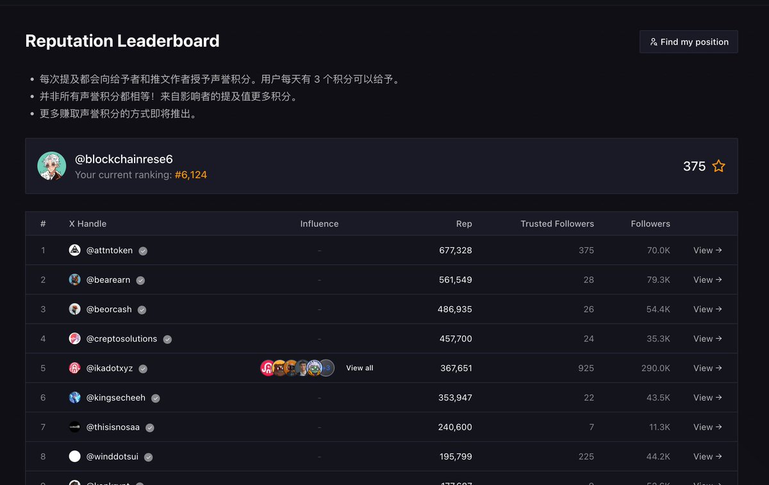Click the Find my position button
Image resolution: width=769 pixels, height=485 pixels.
[688, 42]
